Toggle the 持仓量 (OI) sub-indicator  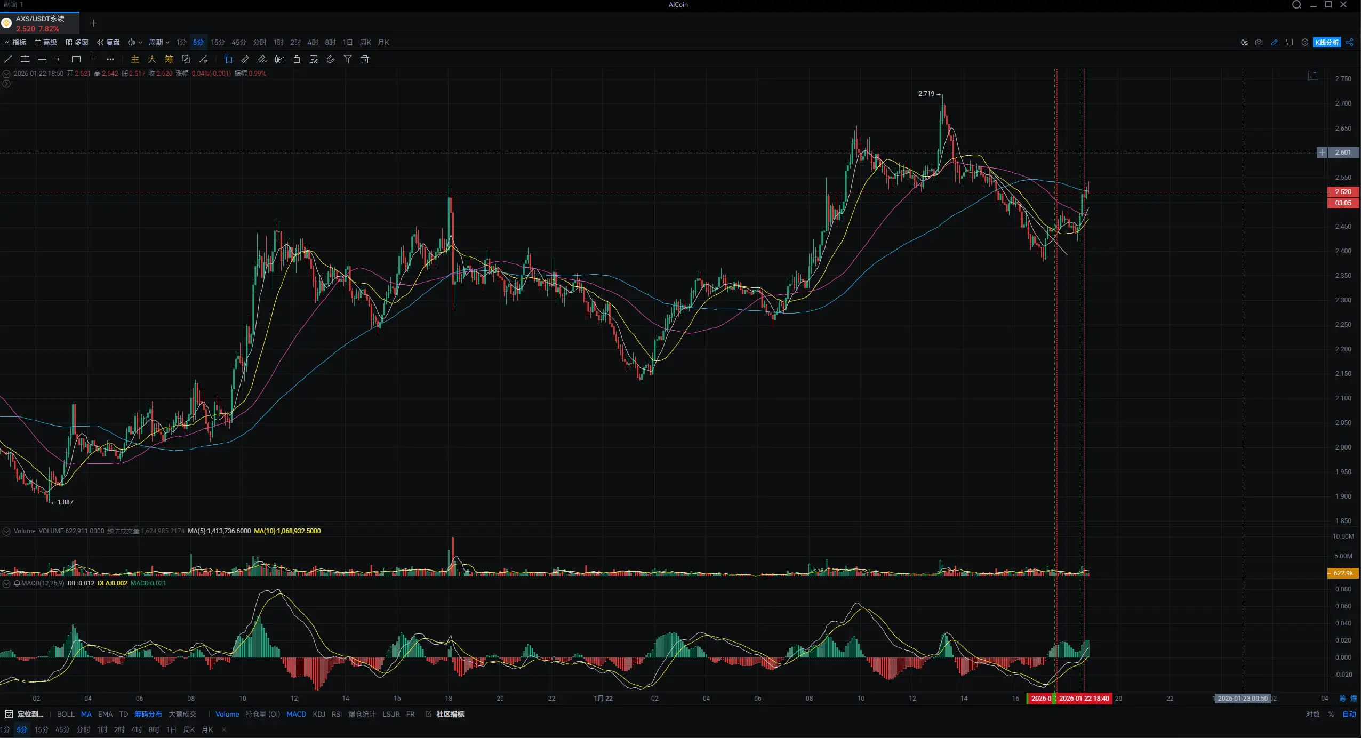coord(262,714)
